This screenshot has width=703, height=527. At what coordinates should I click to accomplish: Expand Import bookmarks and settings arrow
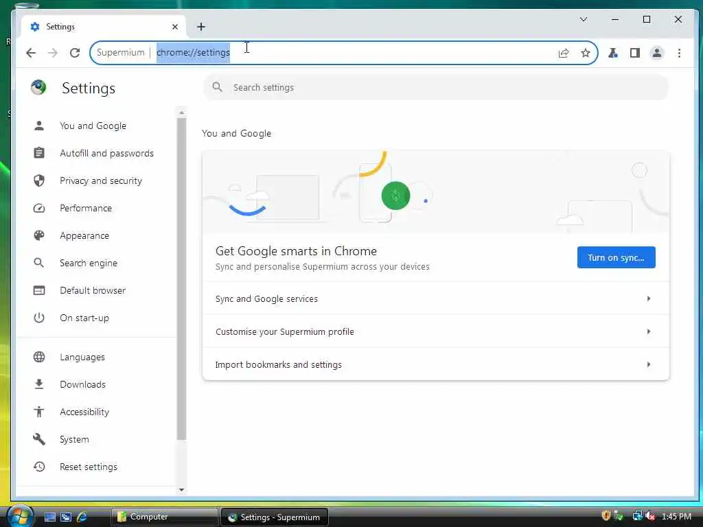[x=648, y=364]
